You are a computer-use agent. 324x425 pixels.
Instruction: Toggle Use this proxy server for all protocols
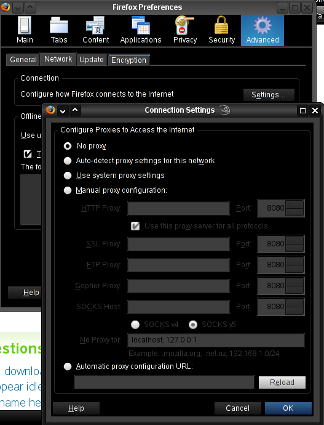[x=135, y=226]
